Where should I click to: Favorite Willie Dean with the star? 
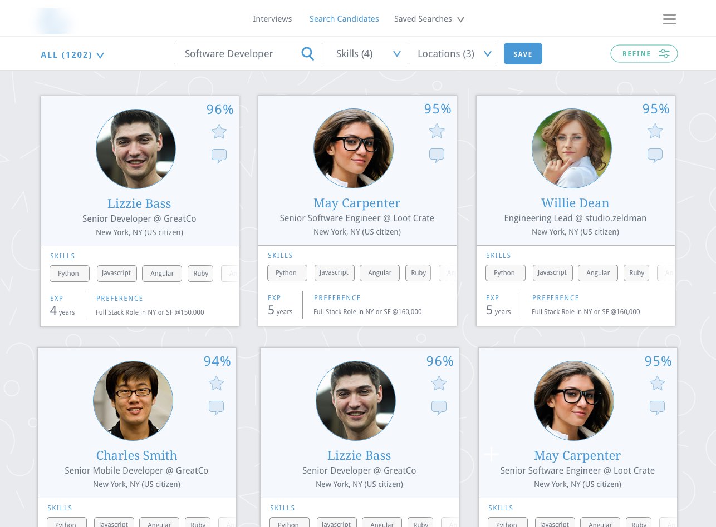(x=655, y=132)
